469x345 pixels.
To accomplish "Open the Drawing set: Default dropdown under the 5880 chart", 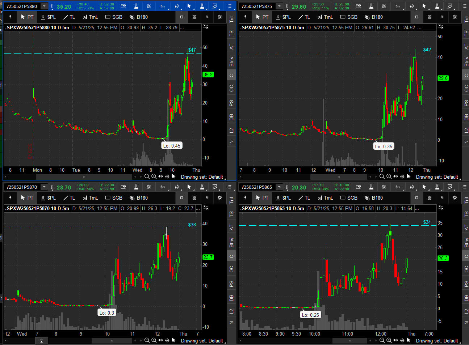I will pos(203,177).
